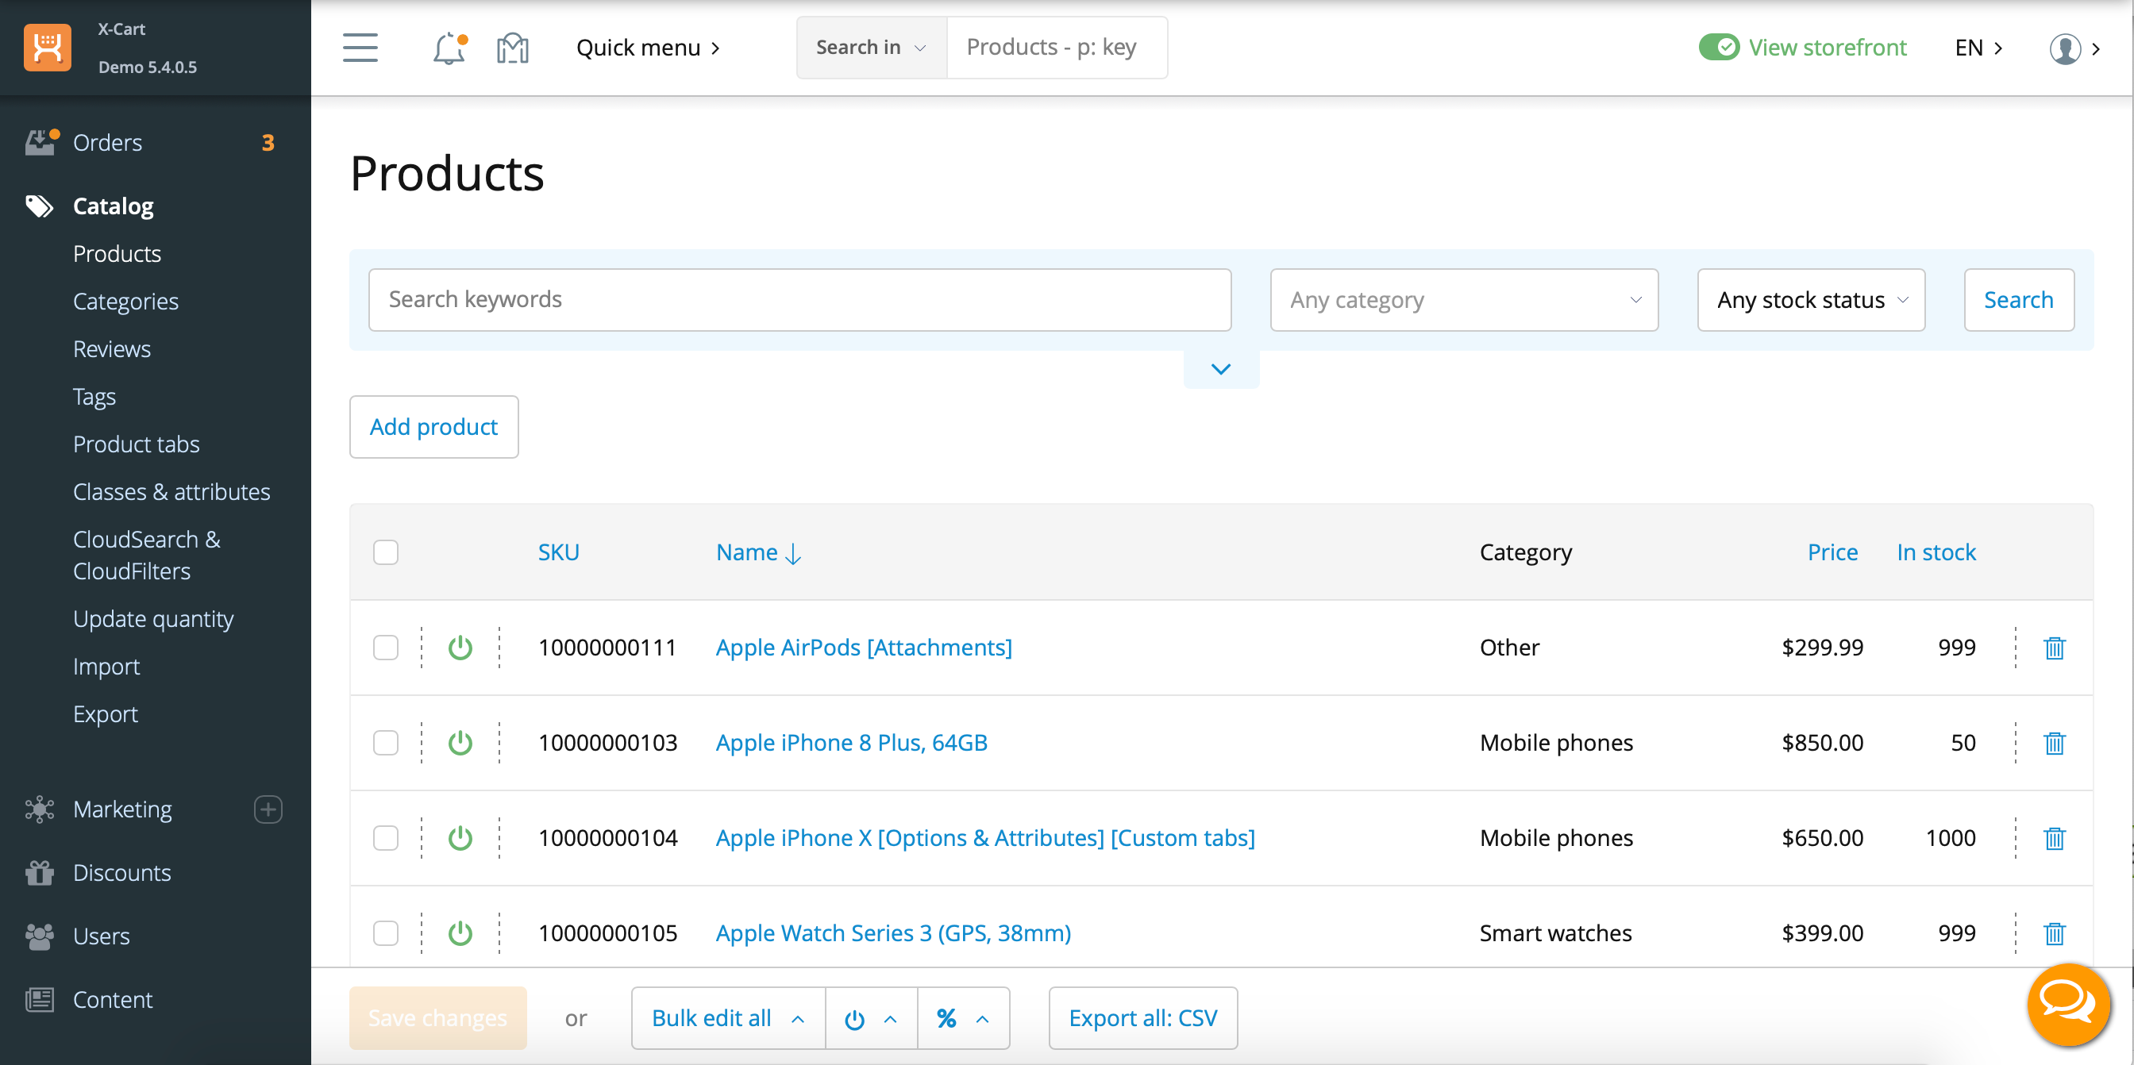Open Update quantity in the sidebar

(x=153, y=620)
